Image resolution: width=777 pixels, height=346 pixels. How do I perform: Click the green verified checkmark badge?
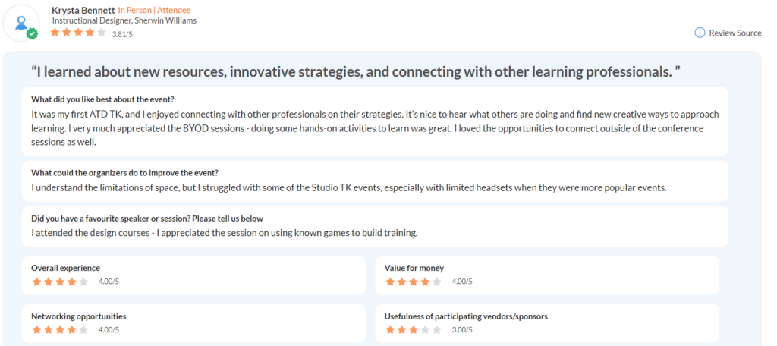(x=32, y=33)
